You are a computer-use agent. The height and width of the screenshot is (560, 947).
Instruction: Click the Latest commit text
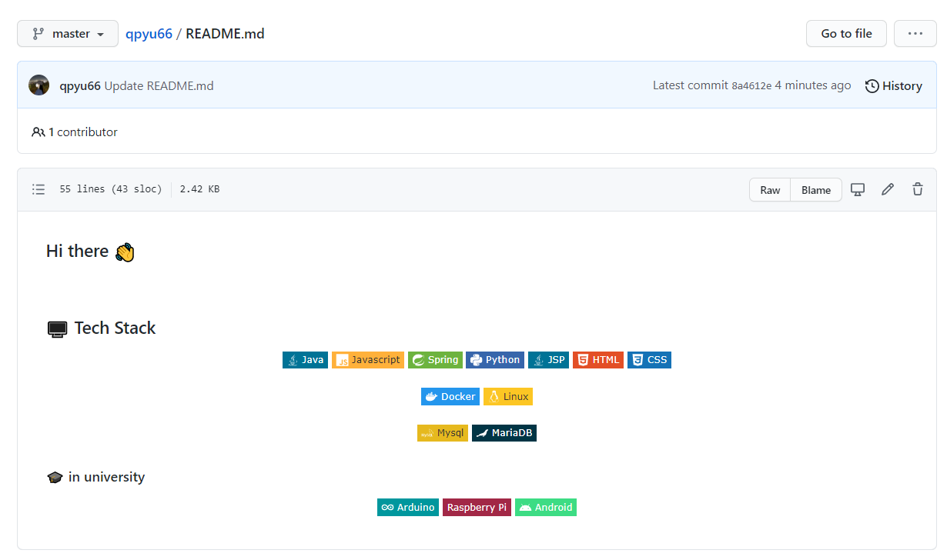tap(691, 85)
